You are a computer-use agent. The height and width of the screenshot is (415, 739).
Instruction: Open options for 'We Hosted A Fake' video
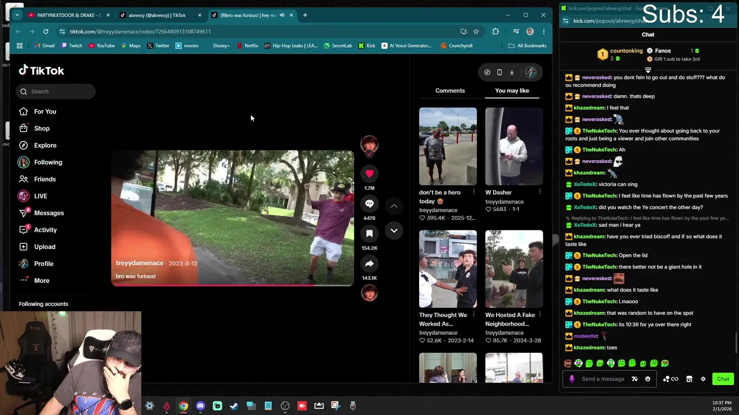pyautogui.click(x=540, y=315)
